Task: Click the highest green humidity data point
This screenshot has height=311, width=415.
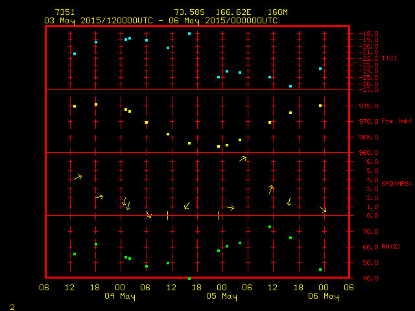Action: pyautogui.click(x=270, y=227)
